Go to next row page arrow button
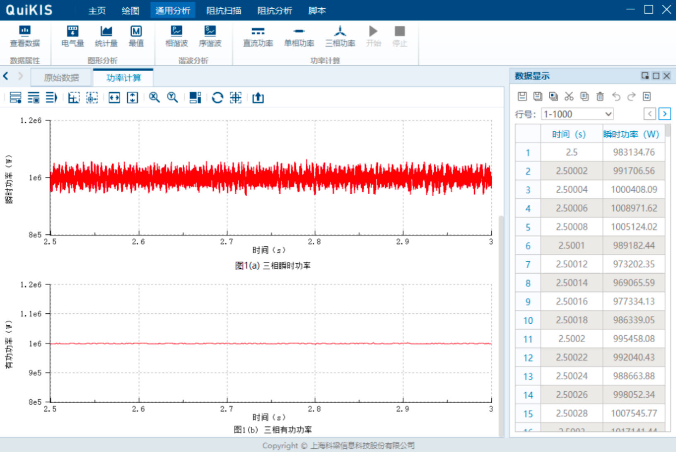The height and width of the screenshot is (452, 676). pos(664,114)
